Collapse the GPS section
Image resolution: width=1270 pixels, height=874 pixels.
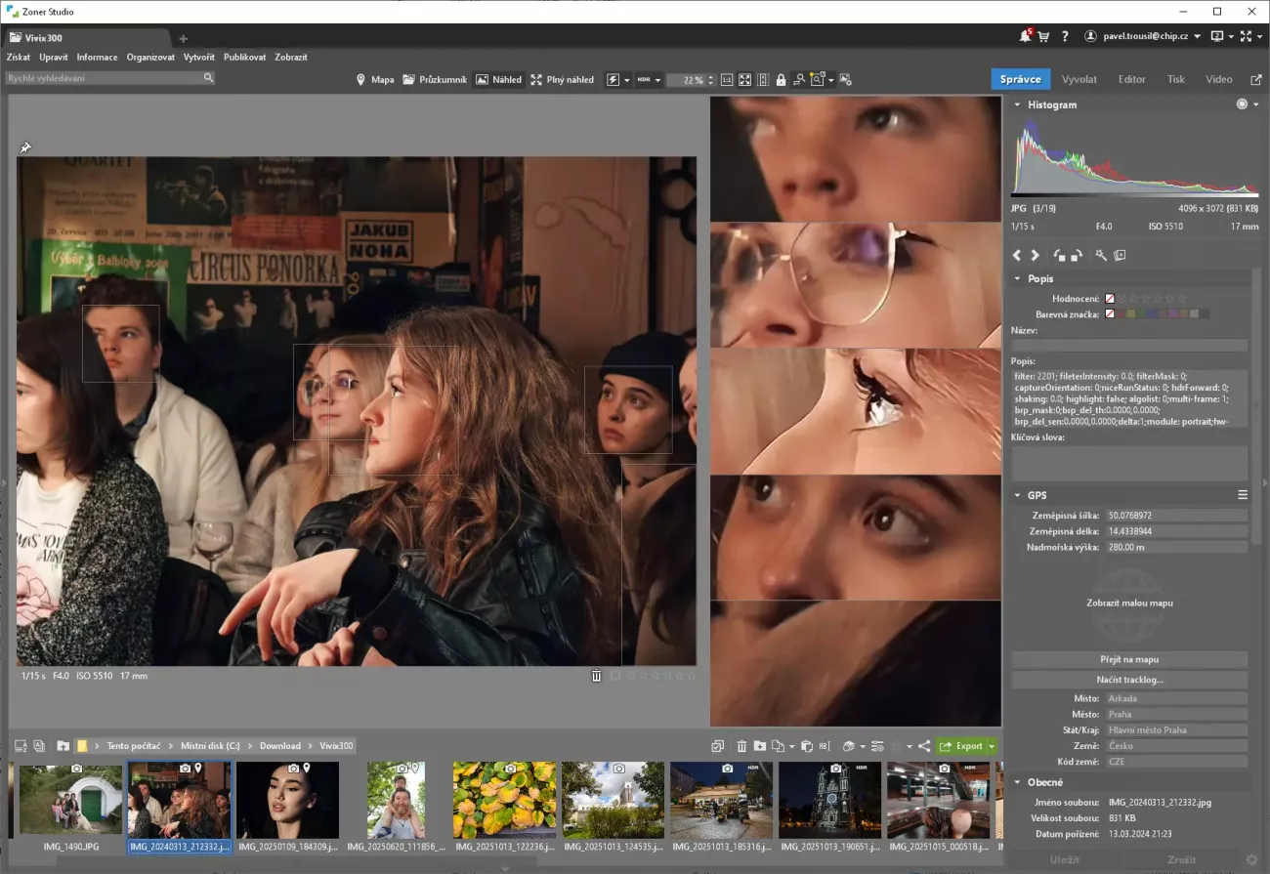[x=1017, y=495]
